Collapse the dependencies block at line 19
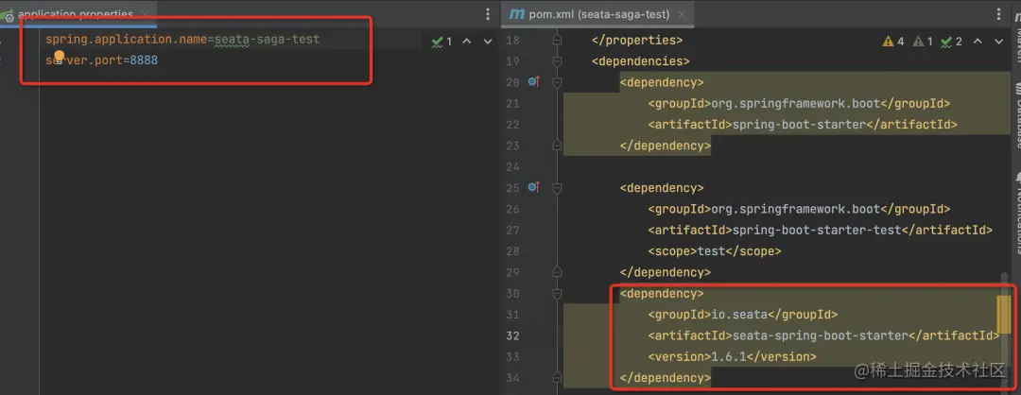Image resolution: width=1021 pixels, height=395 pixels. [x=557, y=61]
